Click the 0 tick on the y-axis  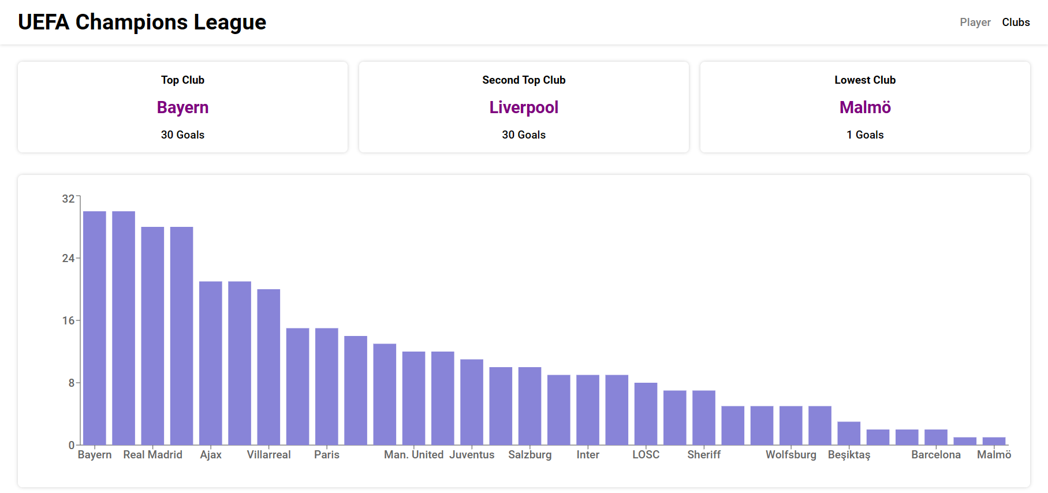point(72,445)
